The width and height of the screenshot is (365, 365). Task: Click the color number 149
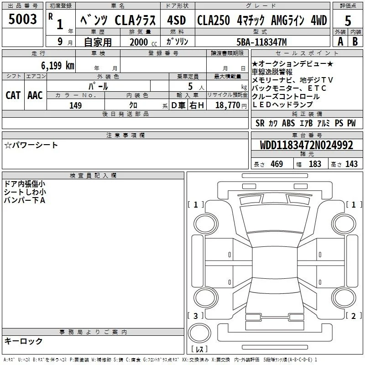76,105
